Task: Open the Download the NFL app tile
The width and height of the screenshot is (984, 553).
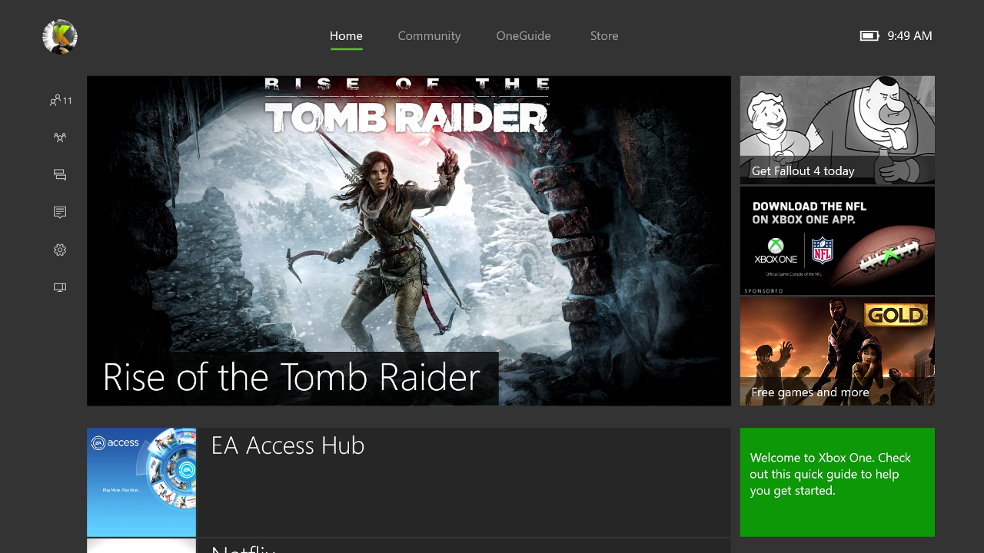Action: tap(837, 240)
